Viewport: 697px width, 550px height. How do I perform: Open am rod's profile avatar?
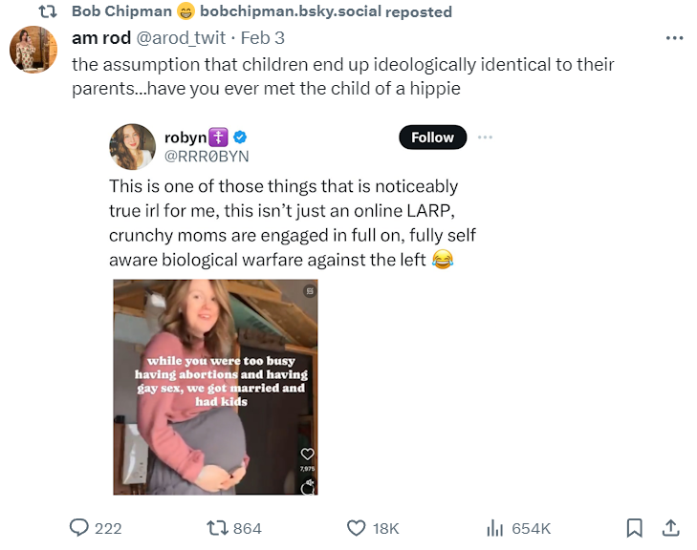pos(33,50)
